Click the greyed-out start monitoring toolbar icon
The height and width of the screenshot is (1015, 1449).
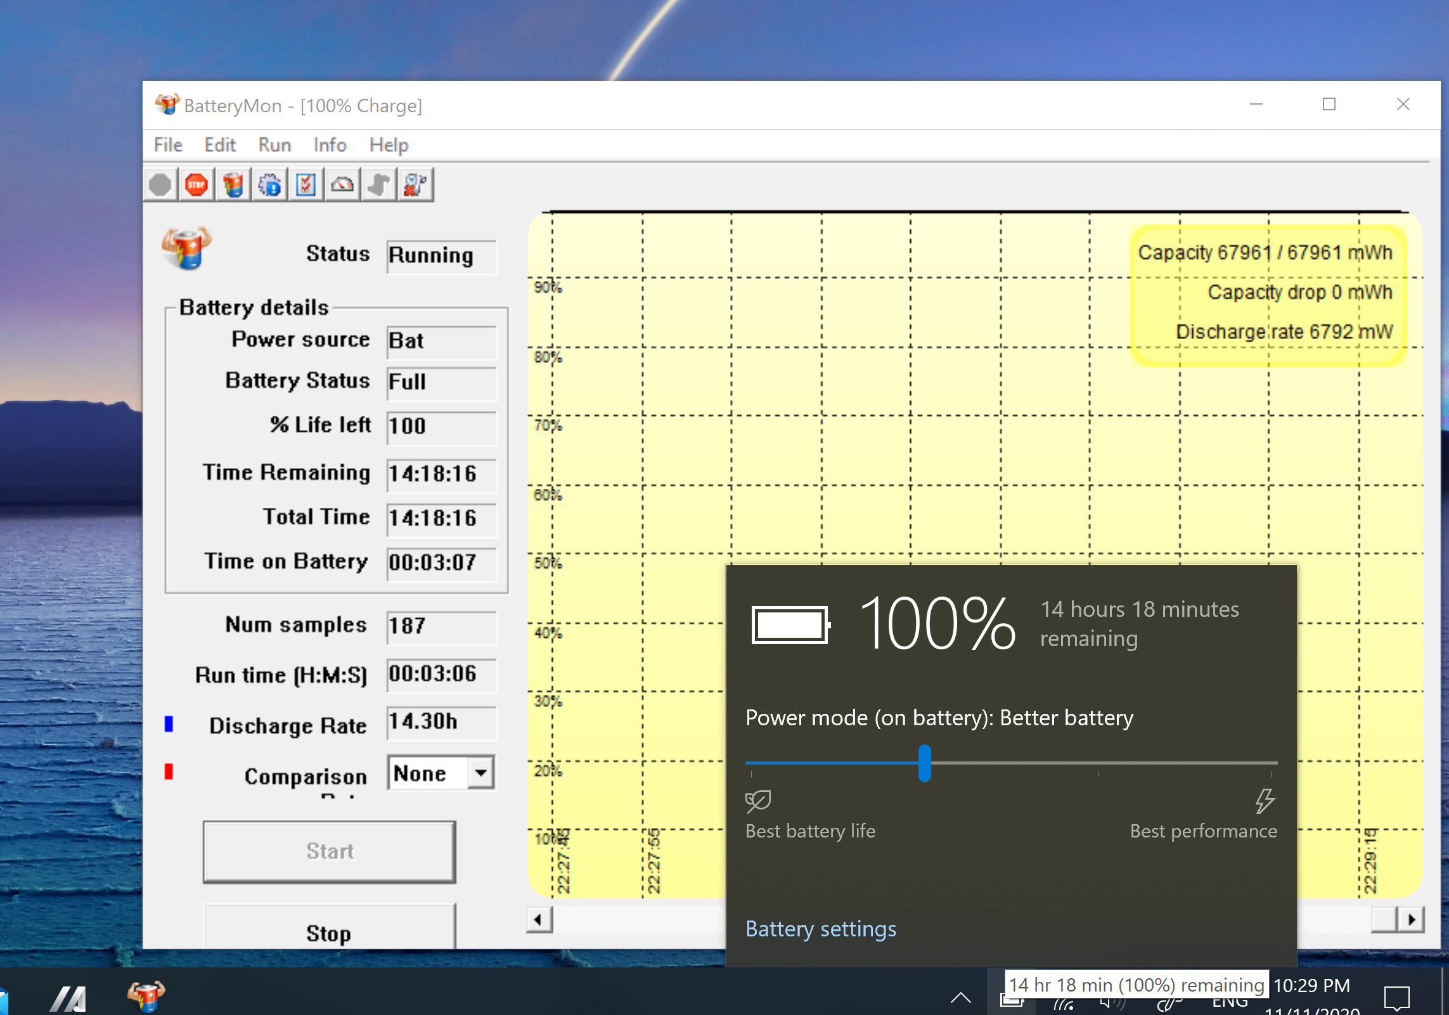coord(160,185)
